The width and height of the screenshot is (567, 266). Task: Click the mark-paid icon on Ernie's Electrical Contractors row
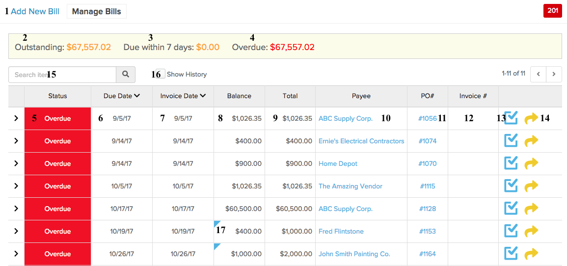tap(511, 140)
